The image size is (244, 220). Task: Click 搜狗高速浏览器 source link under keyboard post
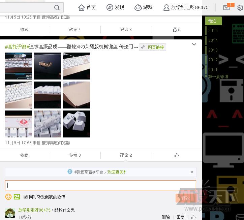coord(56,143)
